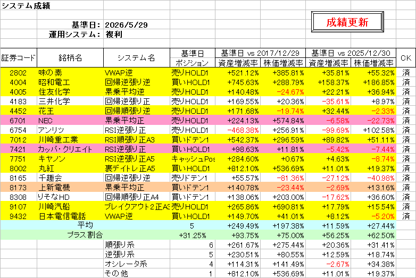Select the 昭和電工 cell
416x278 pixels.
click(x=70, y=82)
